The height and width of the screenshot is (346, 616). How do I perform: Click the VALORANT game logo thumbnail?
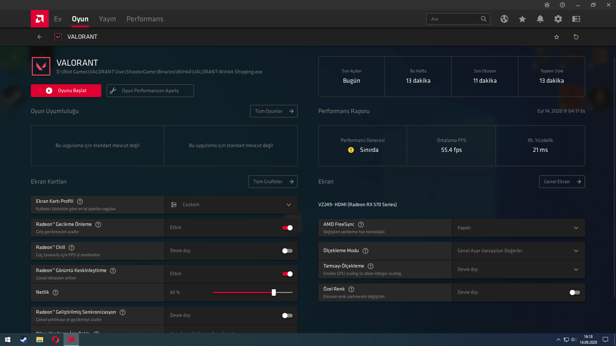click(41, 66)
